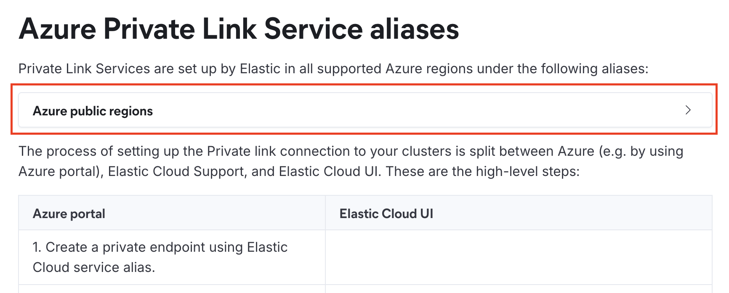Click the word Private in the main heading
The image size is (729, 293).
click(x=149, y=29)
